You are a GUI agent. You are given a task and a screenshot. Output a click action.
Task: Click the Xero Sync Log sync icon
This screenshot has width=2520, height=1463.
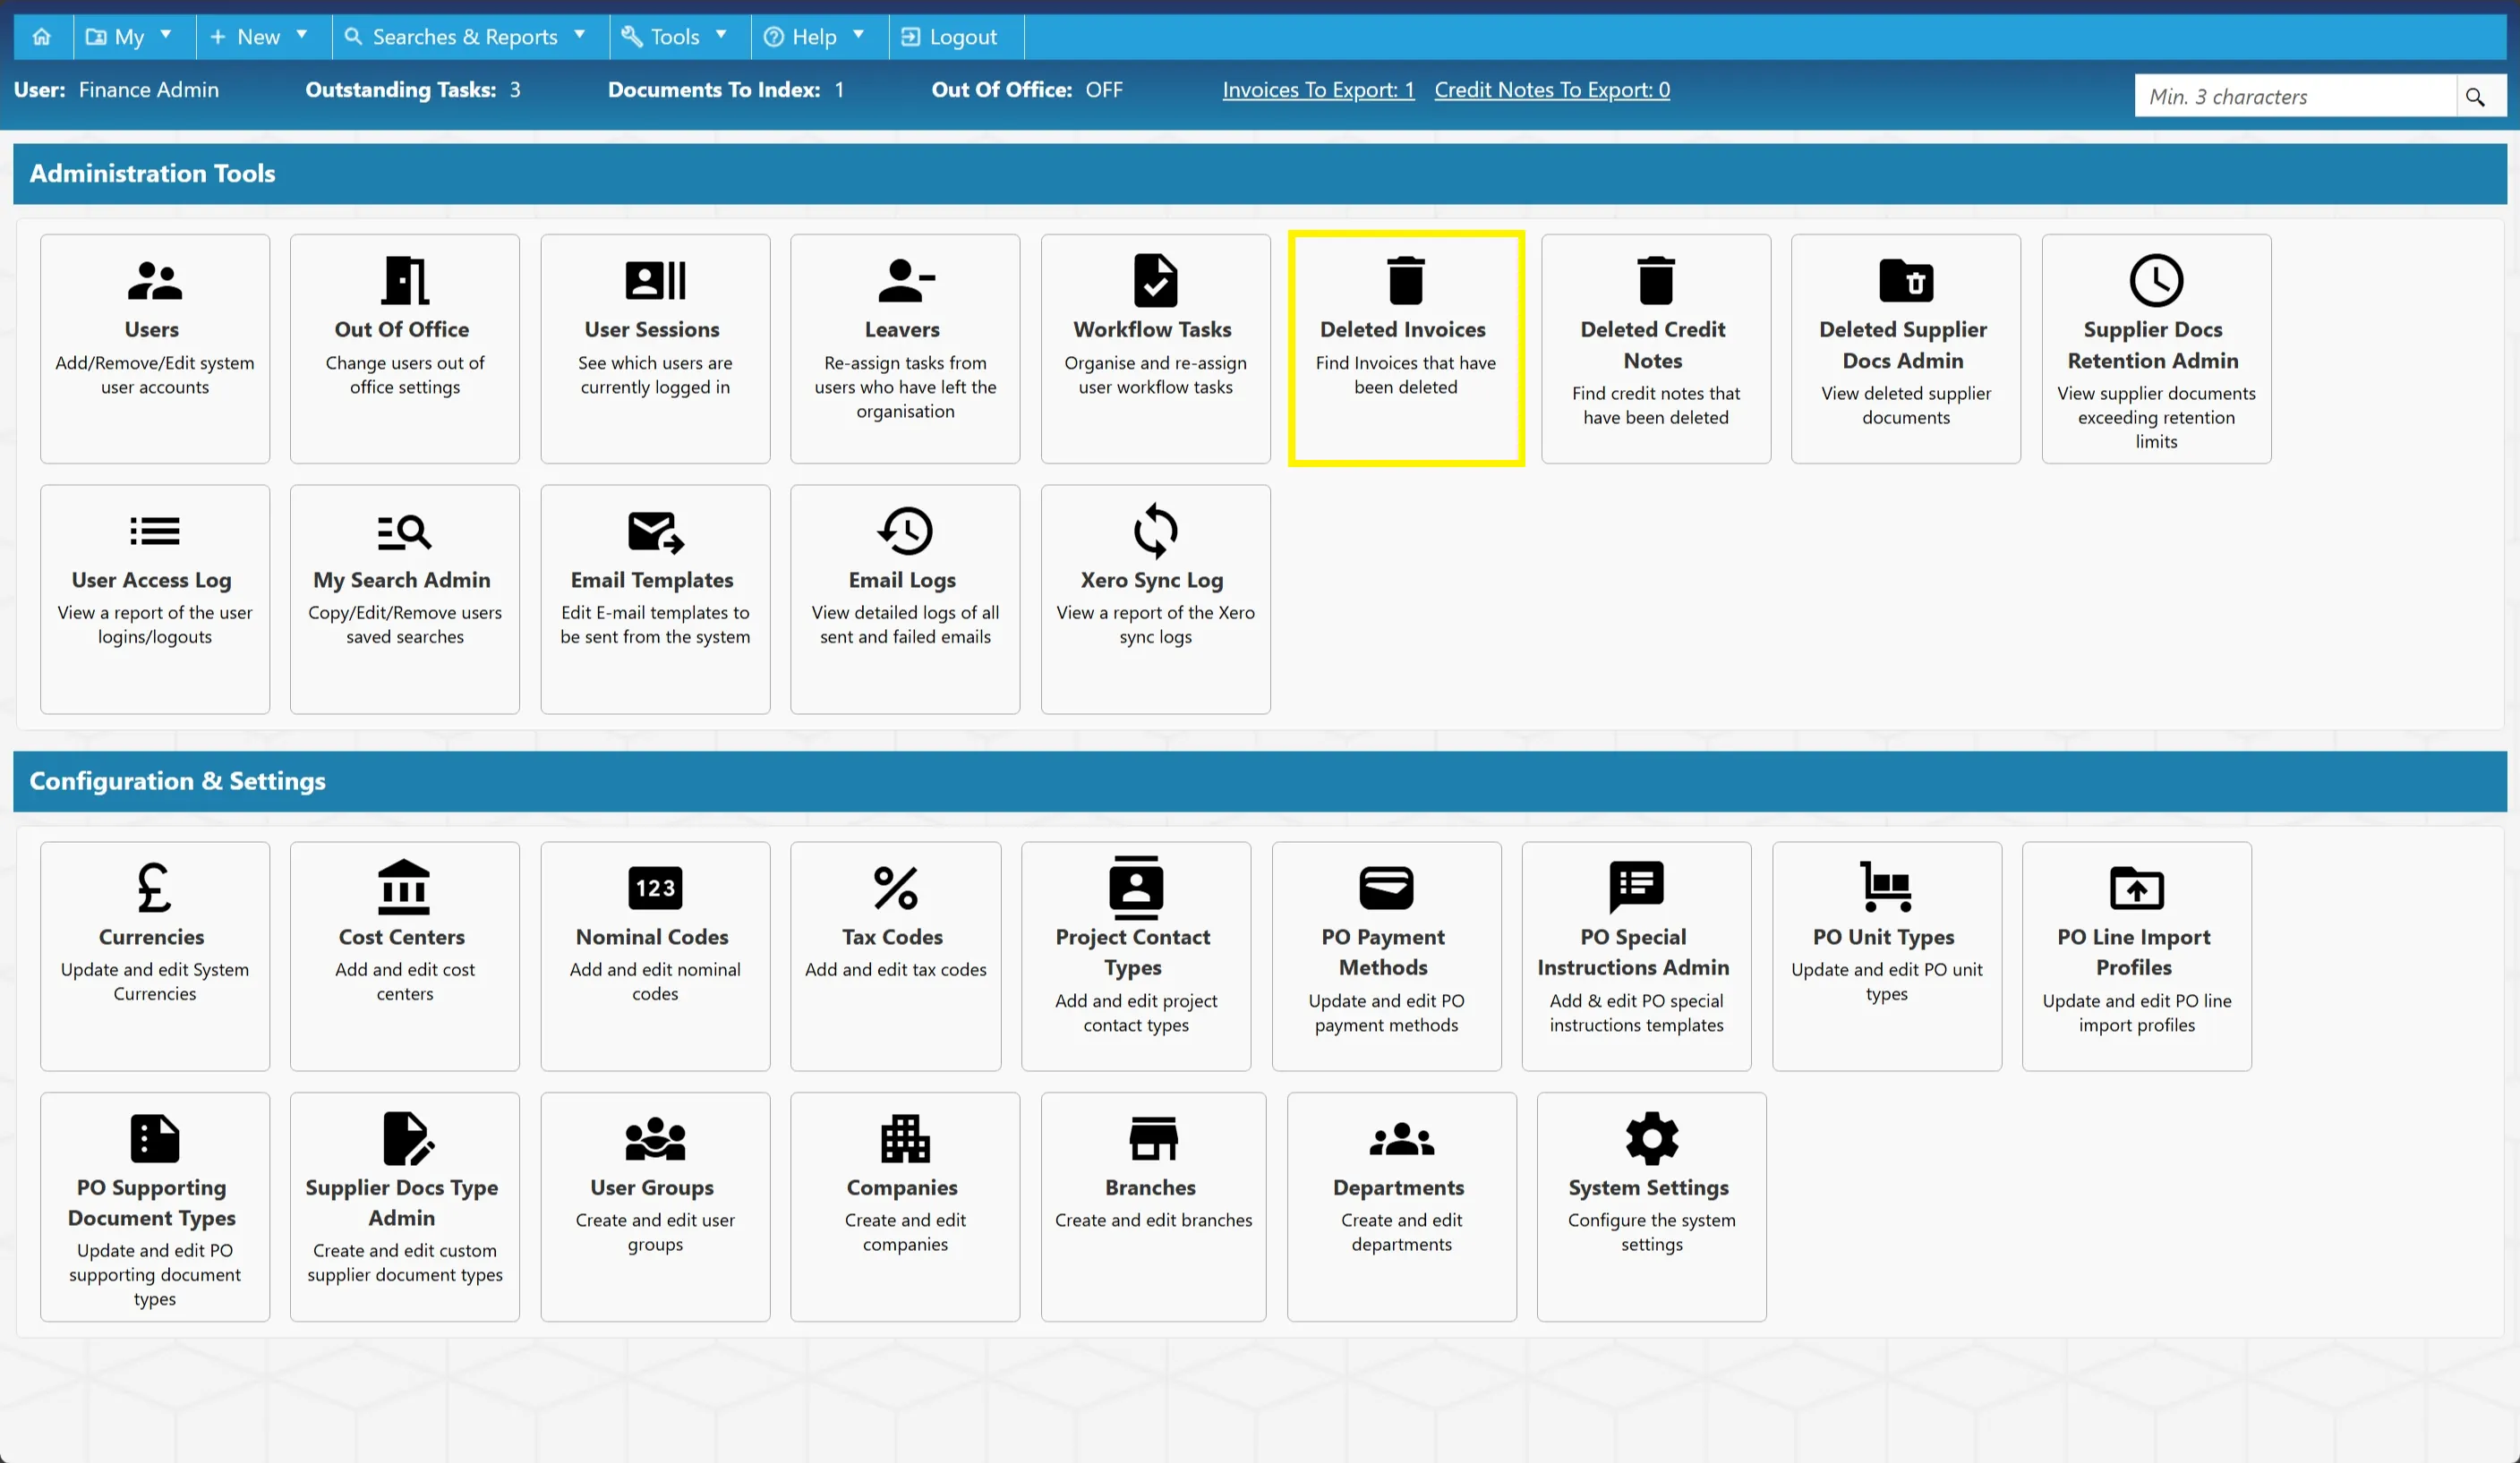[1155, 531]
